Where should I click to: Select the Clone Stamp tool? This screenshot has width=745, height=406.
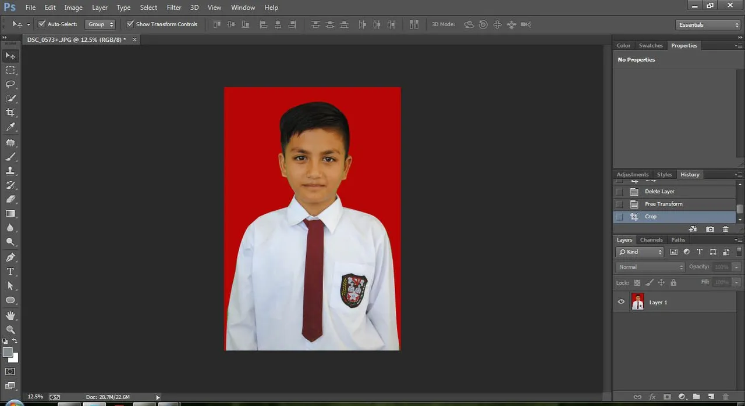click(x=10, y=171)
